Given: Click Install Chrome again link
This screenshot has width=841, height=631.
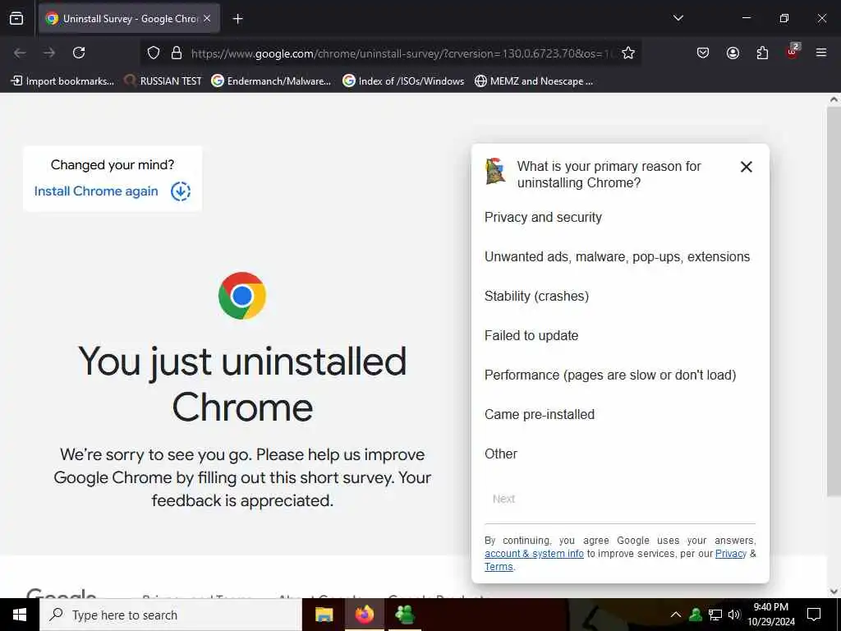Looking at the screenshot, I should tap(96, 191).
